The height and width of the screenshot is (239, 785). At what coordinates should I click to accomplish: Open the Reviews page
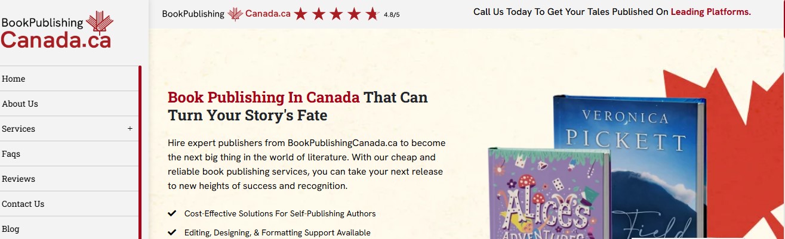point(19,179)
